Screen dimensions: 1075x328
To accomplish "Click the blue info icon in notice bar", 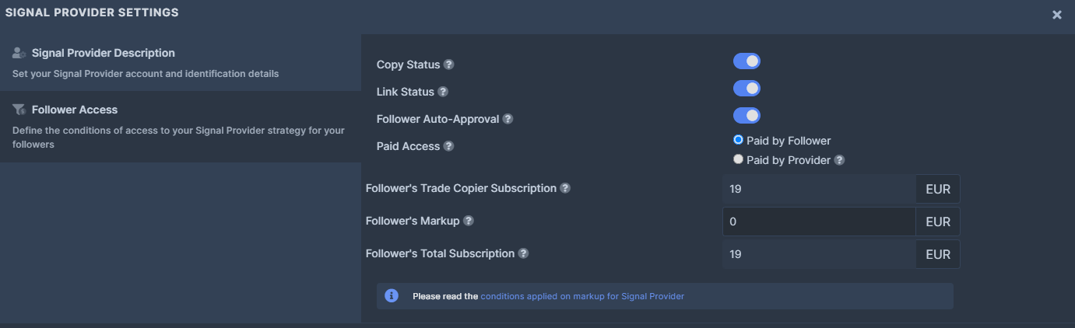I will coord(392,296).
